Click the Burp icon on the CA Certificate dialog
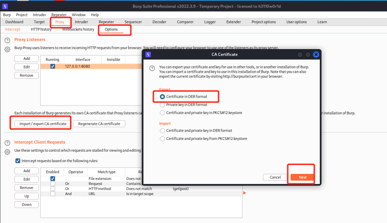387x223 pixels. pyautogui.click(x=148, y=54)
